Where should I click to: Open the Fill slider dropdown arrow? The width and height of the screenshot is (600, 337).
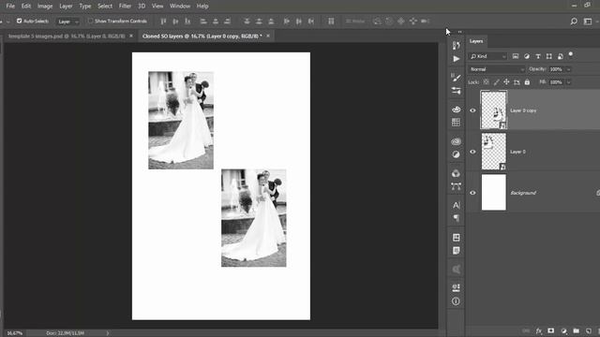tap(569, 82)
